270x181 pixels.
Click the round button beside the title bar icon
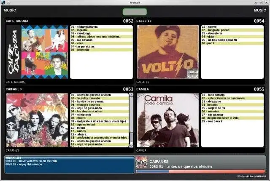8,3
